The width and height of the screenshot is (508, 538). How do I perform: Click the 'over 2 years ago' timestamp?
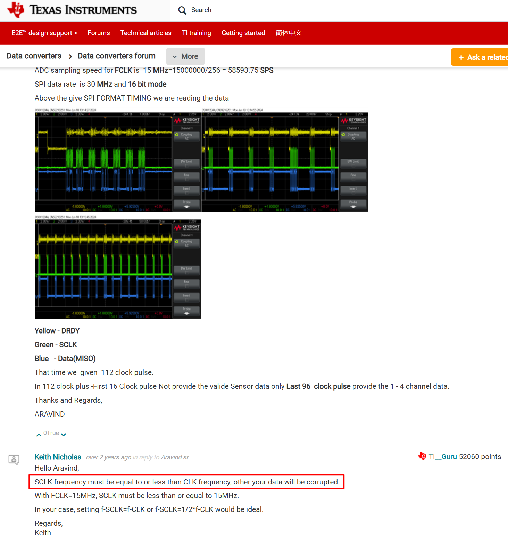tap(109, 457)
